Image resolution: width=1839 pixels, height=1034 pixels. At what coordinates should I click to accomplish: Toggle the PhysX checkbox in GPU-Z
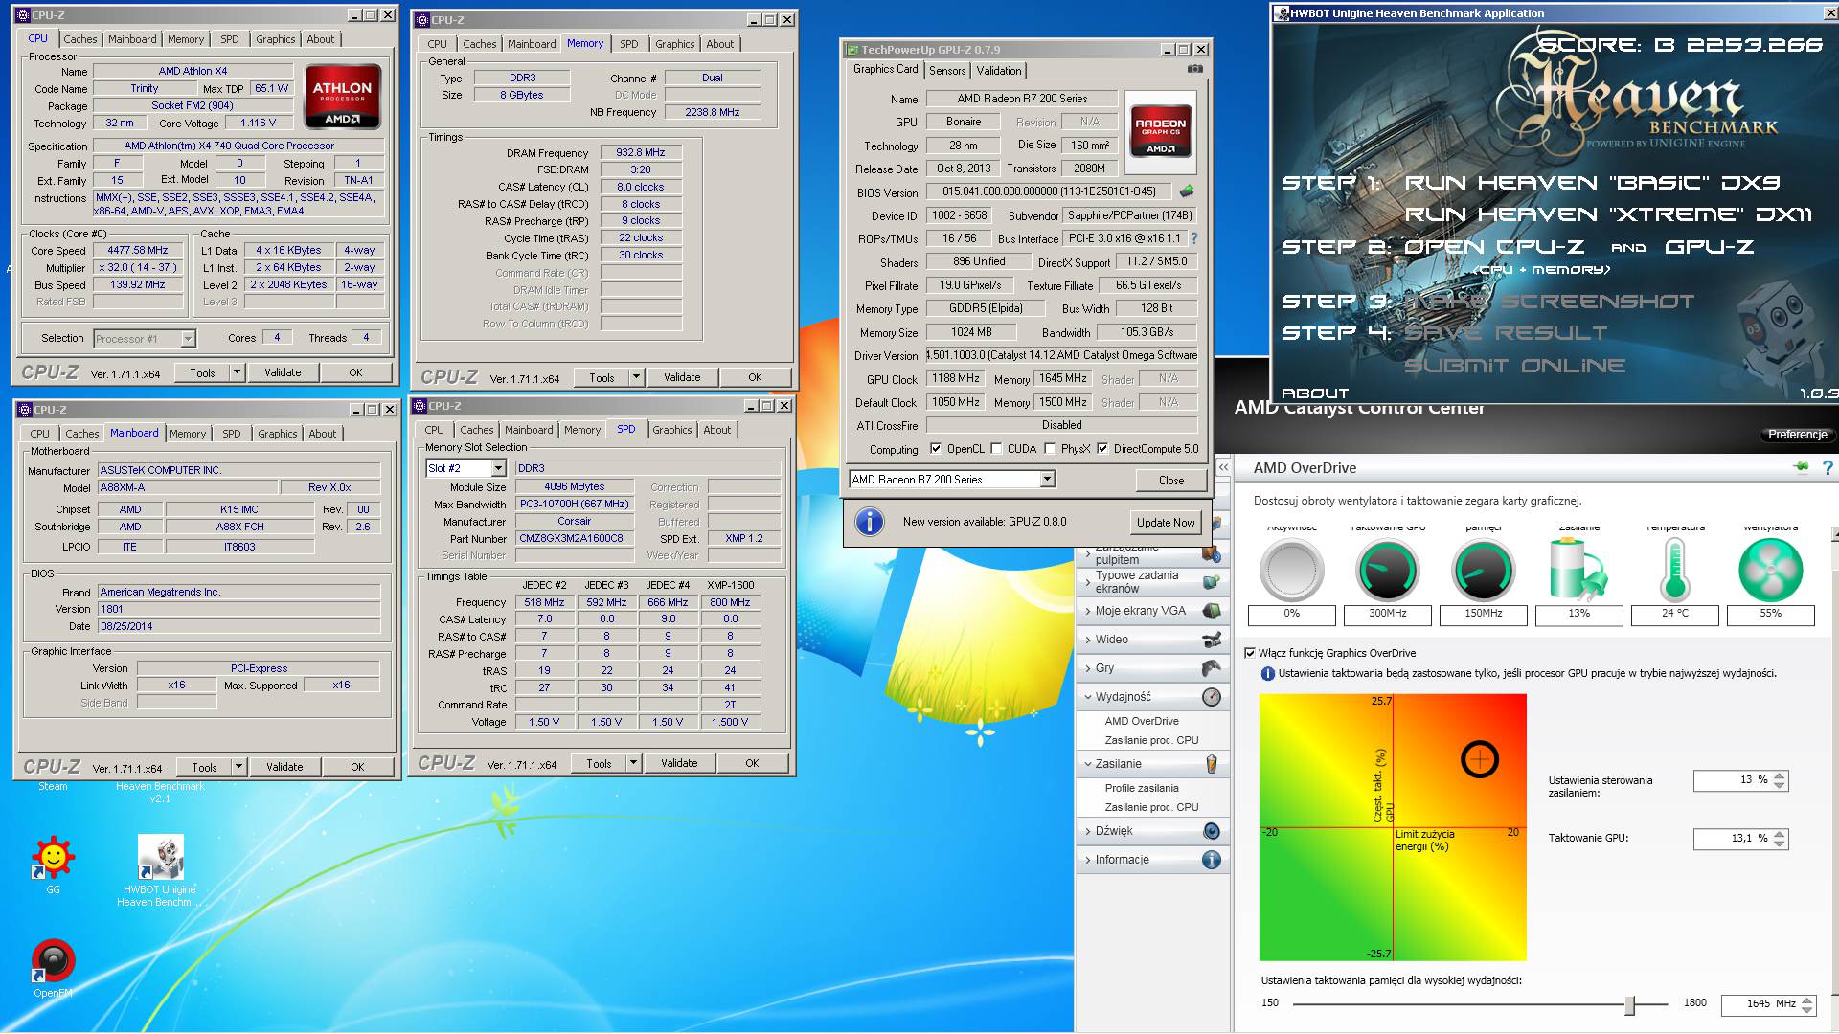[x=1050, y=449]
